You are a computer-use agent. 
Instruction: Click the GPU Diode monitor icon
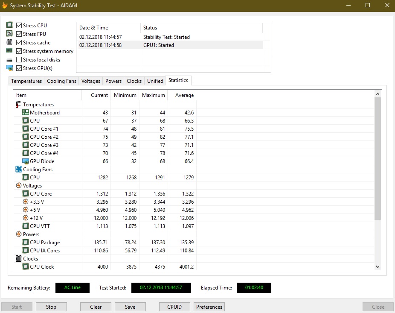pos(26,161)
